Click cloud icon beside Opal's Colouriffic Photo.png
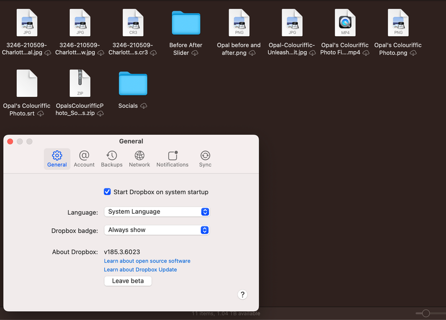The image size is (446, 320). point(413,53)
